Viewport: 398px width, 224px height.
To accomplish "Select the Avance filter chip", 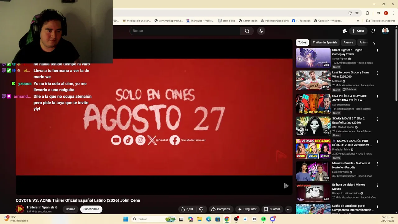I will 348,42.
